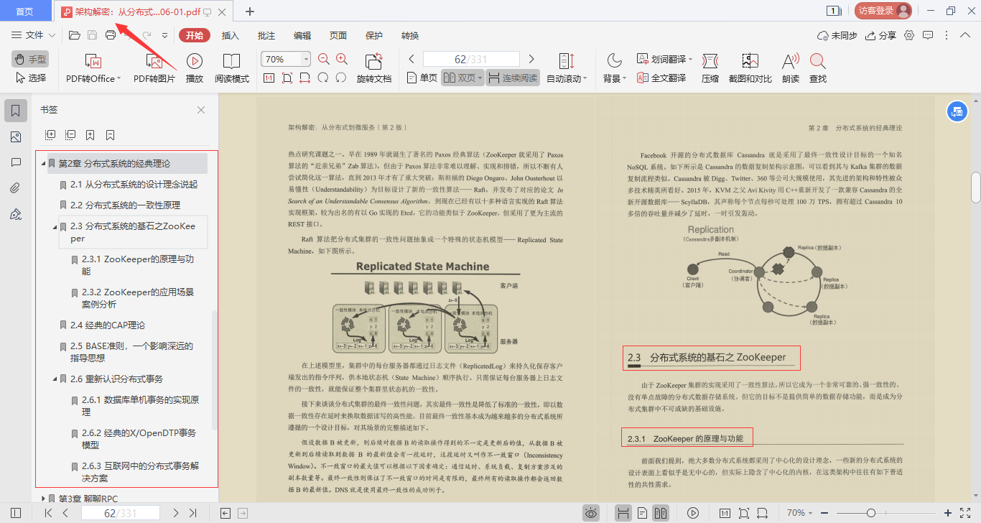Click 未同步 sync status
The height and width of the screenshot is (523, 981).
(x=837, y=35)
